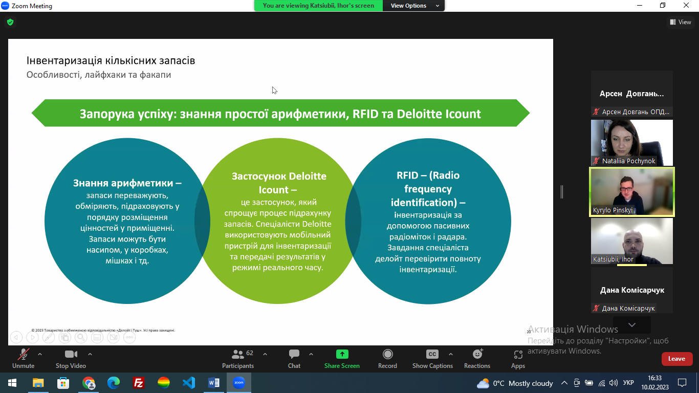Viewport: 699px width, 393px height.
Task: Open the View layout menu
Action: 681,22
